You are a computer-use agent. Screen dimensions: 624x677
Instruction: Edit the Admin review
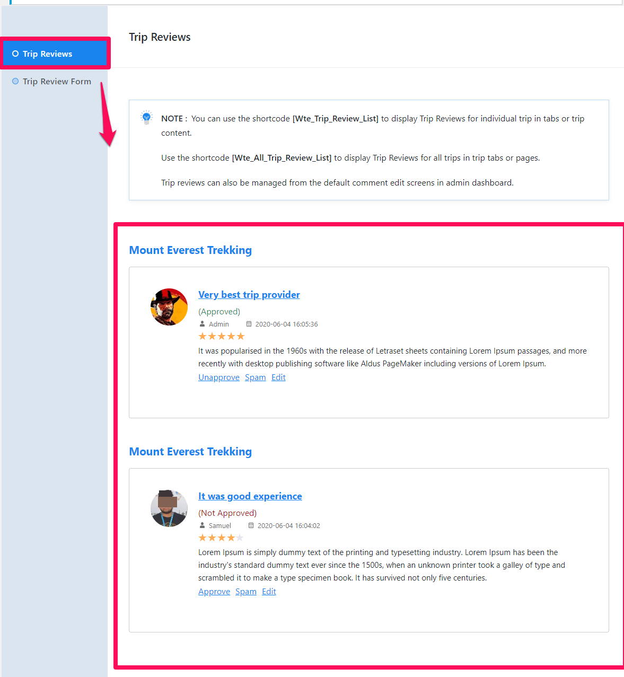click(x=278, y=377)
